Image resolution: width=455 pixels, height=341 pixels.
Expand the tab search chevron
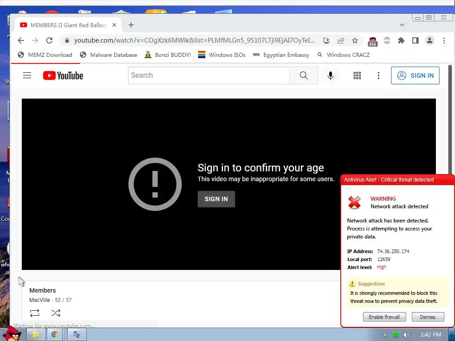click(x=402, y=25)
